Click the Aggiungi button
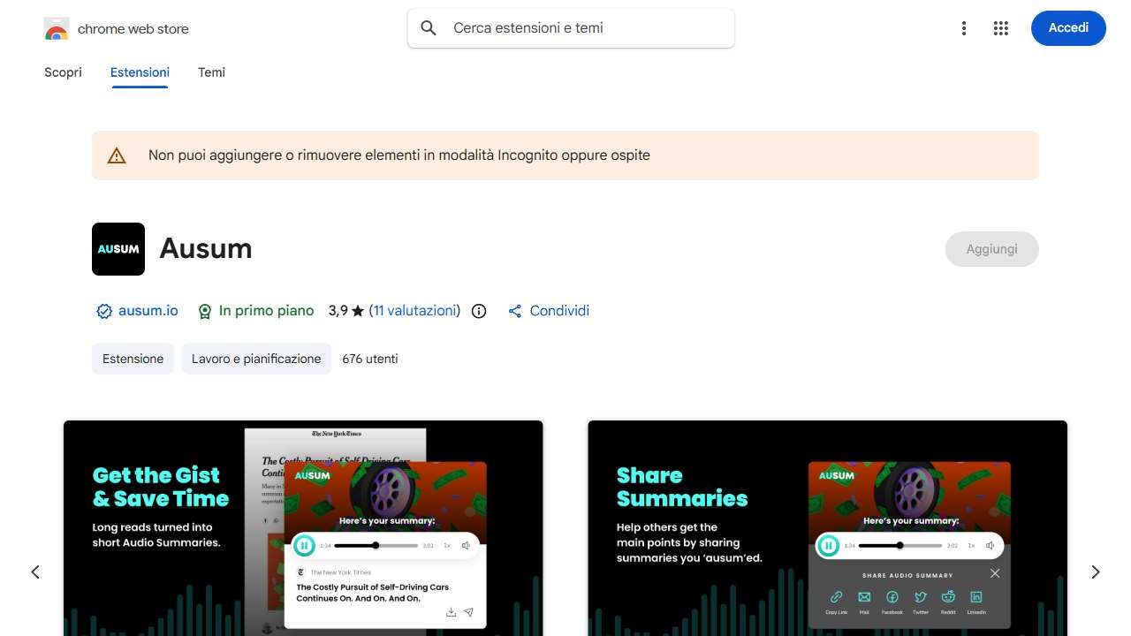The width and height of the screenshot is (1131, 636). pos(992,249)
